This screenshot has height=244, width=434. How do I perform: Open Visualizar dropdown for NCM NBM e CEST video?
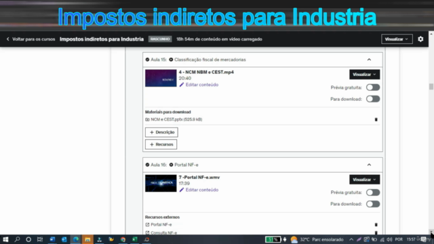364,75
